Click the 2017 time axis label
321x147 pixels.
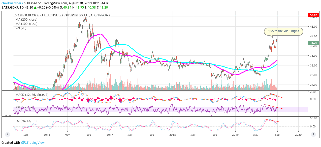[x=110, y=134]
